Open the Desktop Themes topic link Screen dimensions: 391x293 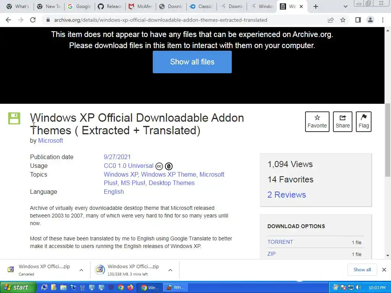171,183
